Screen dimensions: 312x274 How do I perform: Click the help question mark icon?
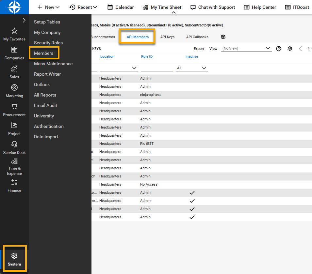pyautogui.click(x=279, y=49)
